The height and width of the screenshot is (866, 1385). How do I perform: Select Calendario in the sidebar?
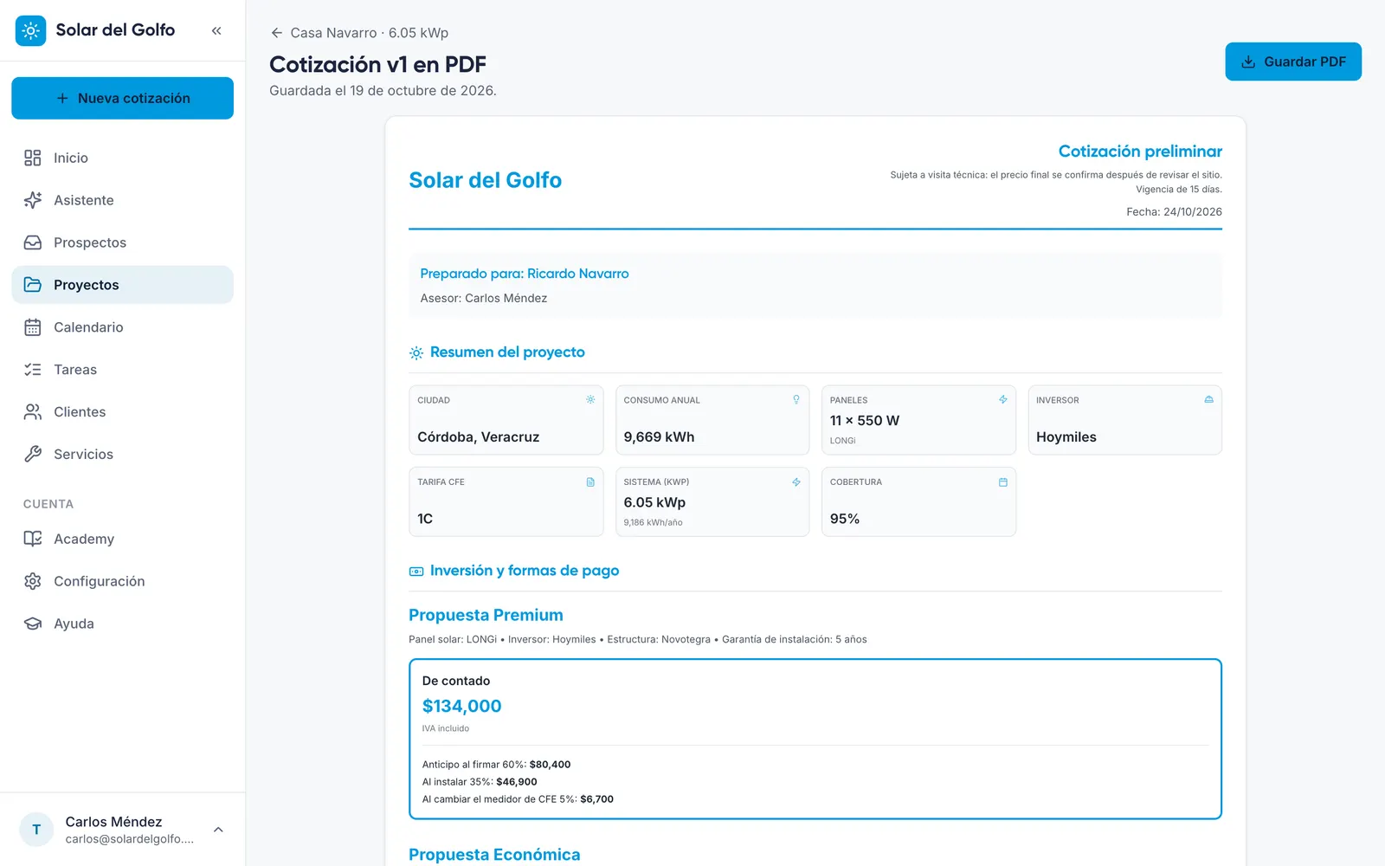pyautogui.click(x=122, y=327)
